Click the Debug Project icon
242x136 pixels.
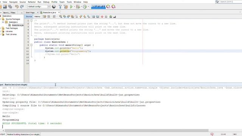click(x=78, y=7)
